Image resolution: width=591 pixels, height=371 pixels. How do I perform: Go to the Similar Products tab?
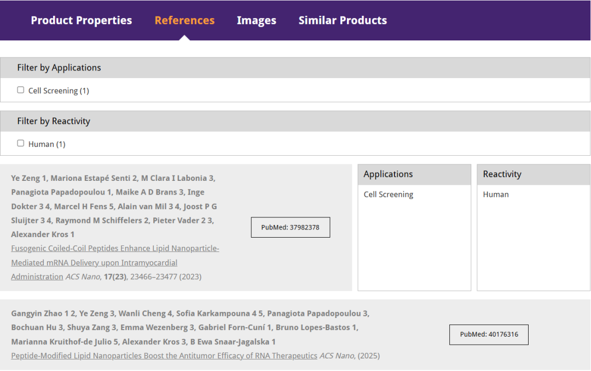pos(343,21)
